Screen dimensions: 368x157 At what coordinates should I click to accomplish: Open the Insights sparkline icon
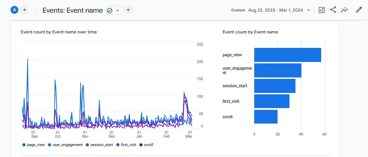(x=344, y=10)
